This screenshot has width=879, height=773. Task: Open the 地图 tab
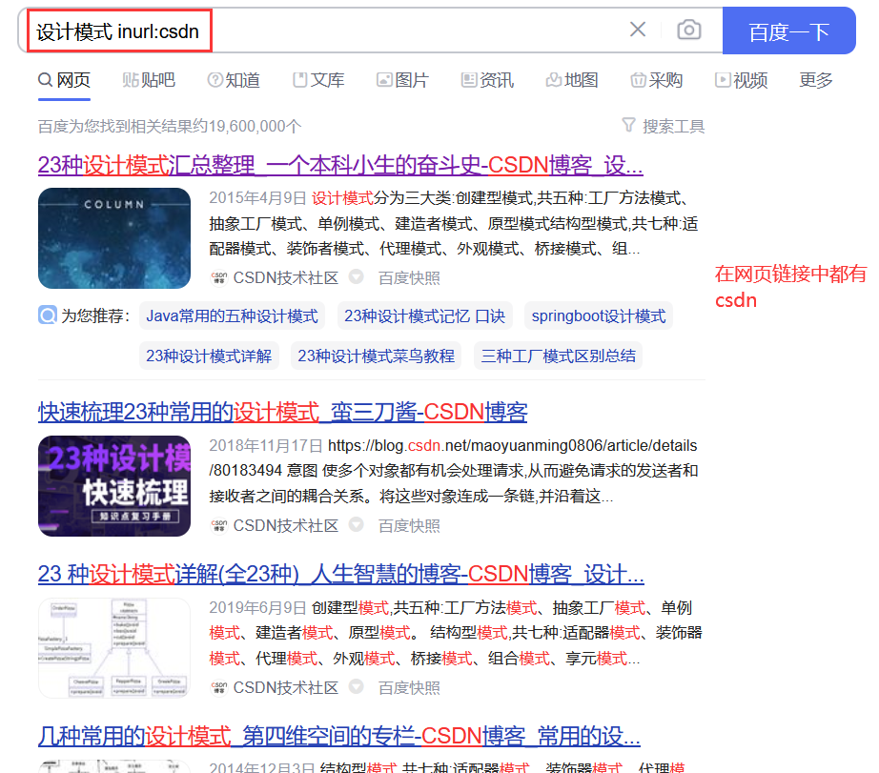[572, 80]
